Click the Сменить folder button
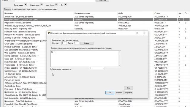The image size is (190, 107). click(x=7, y=9)
